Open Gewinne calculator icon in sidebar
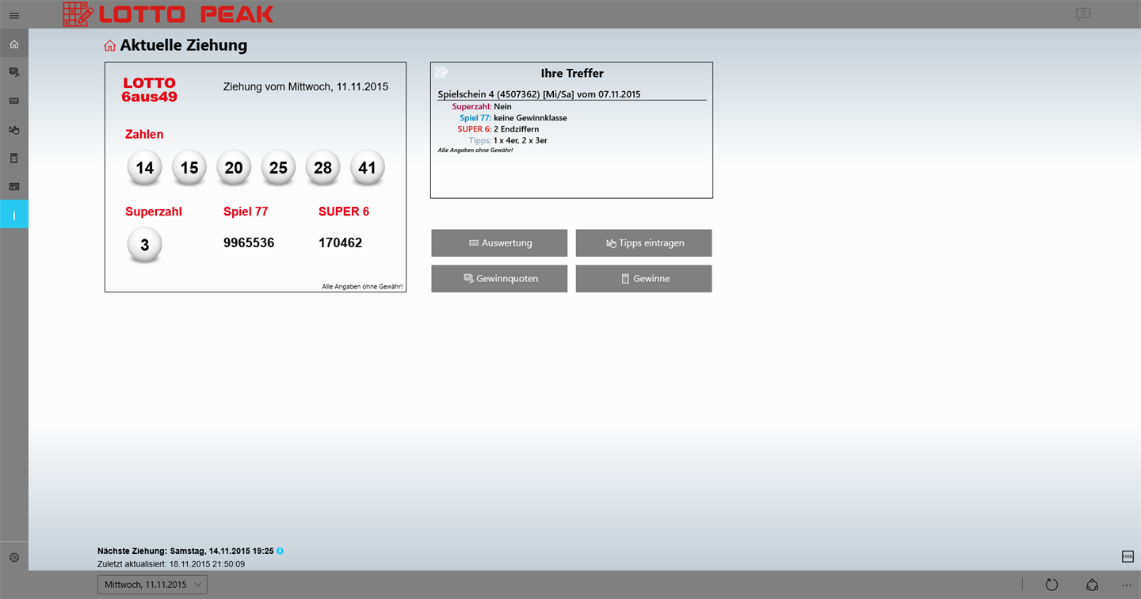Viewport: 1141px width, 599px height. click(14, 158)
